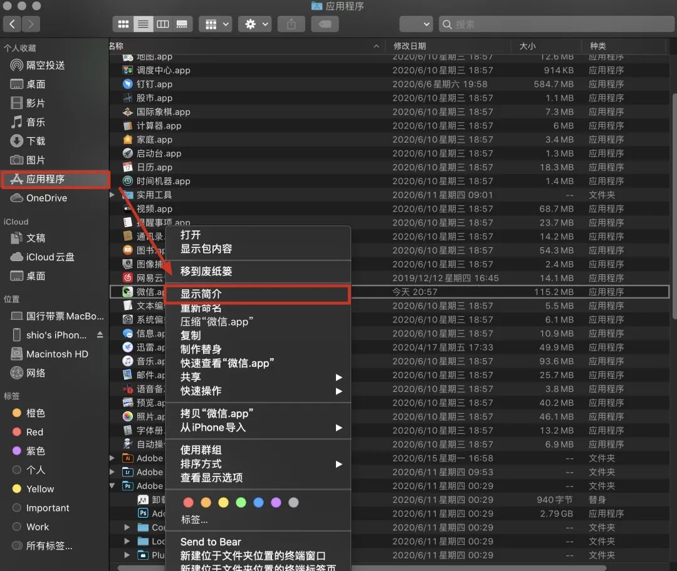
Task: Open the action gear menu
Action: pyautogui.click(x=255, y=24)
